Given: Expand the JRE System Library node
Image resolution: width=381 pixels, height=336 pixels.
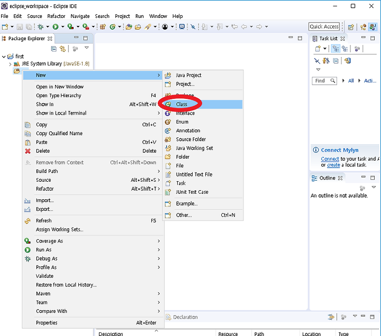Looking at the screenshot, I should (10, 64).
